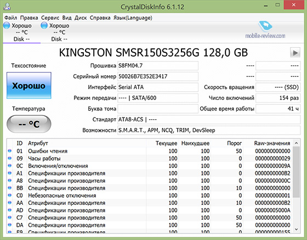The height and width of the screenshot is (240, 307).
Task: Select the Небезопасные отключения attribute row
Action: pos(150,196)
